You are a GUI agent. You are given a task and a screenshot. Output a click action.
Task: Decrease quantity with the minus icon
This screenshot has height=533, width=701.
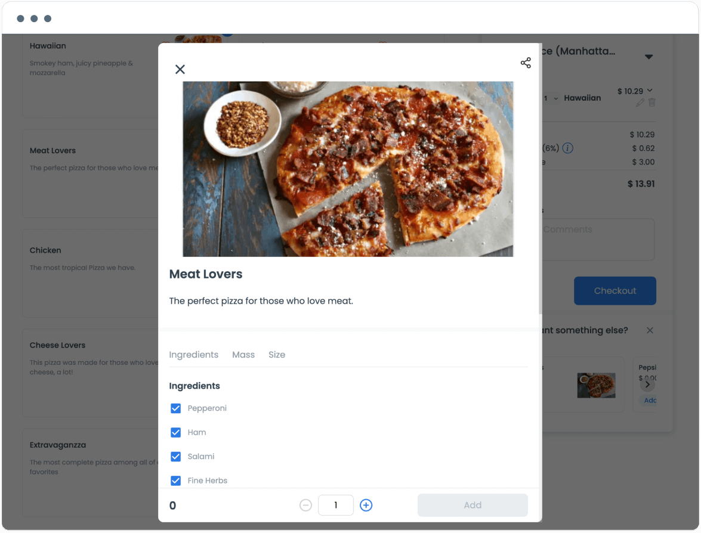(306, 506)
